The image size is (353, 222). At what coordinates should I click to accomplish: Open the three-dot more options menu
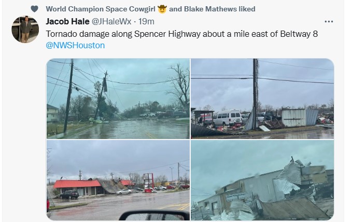click(329, 22)
